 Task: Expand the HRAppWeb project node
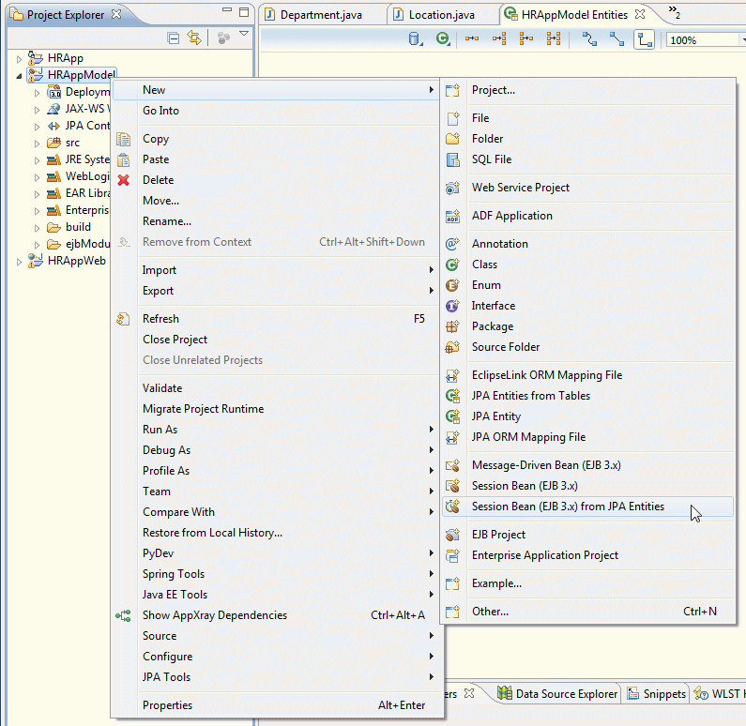[x=19, y=261]
